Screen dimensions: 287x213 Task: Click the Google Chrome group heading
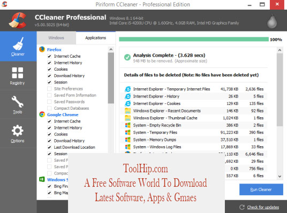click(x=63, y=115)
